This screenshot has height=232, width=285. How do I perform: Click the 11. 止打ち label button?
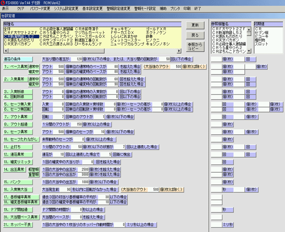[x=18, y=147]
